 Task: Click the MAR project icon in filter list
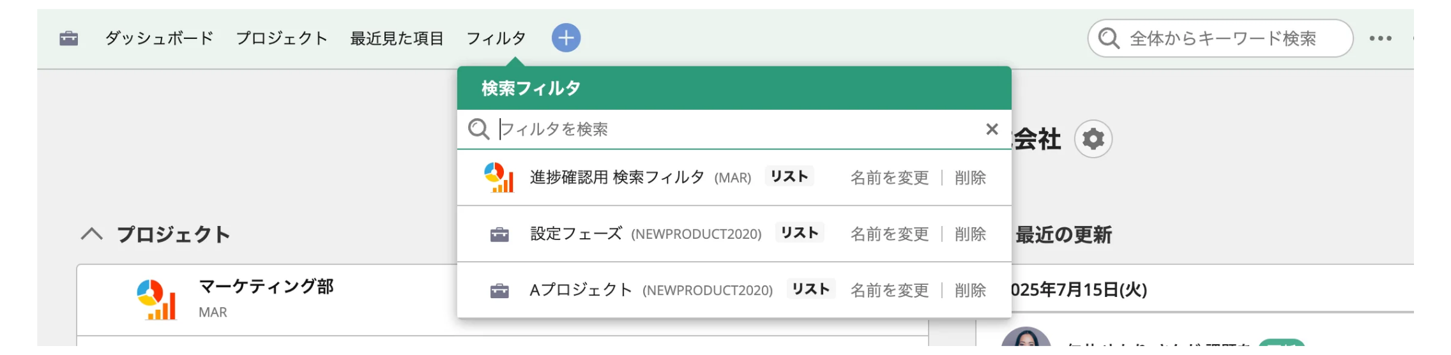pyautogui.click(x=499, y=177)
